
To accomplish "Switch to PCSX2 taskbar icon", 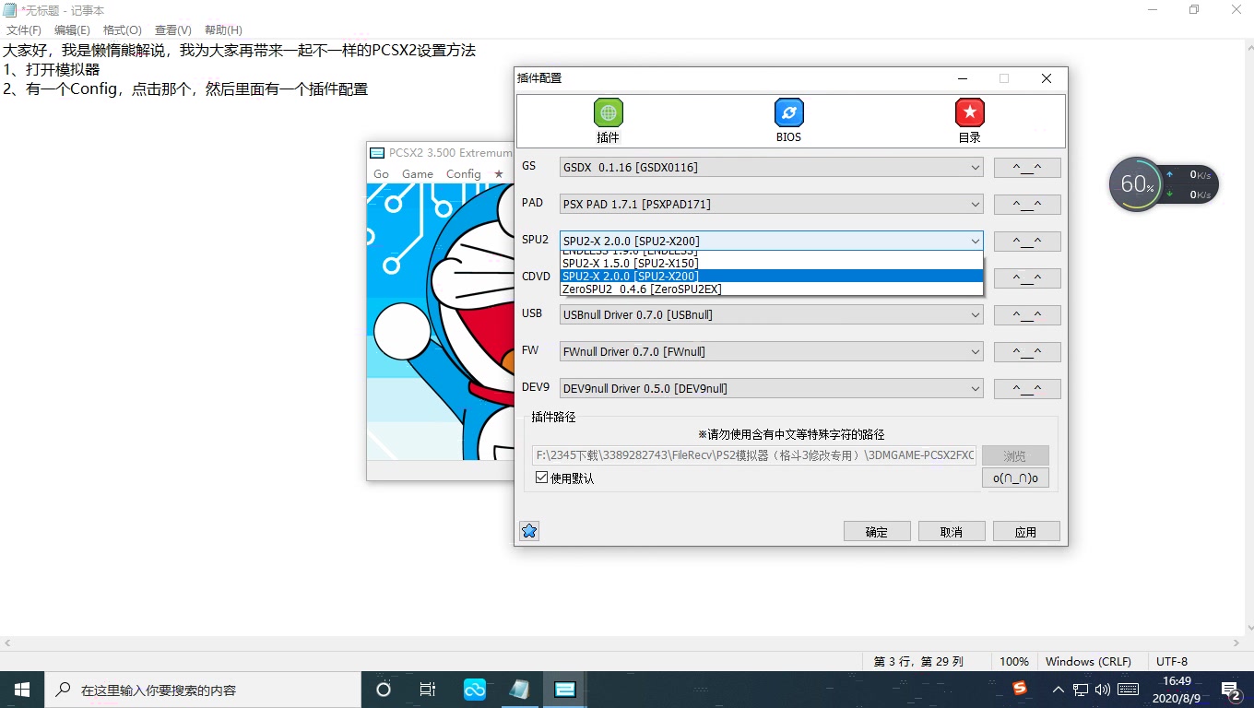I will tap(564, 690).
